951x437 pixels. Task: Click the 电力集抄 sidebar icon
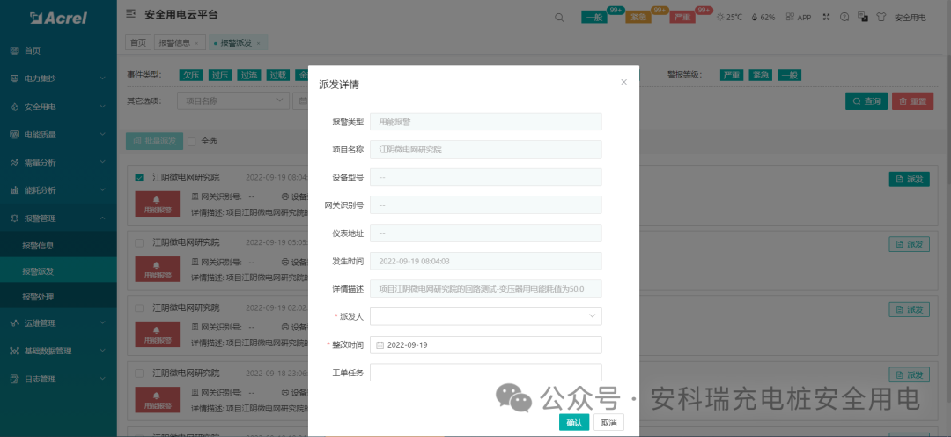pyautogui.click(x=15, y=79)
